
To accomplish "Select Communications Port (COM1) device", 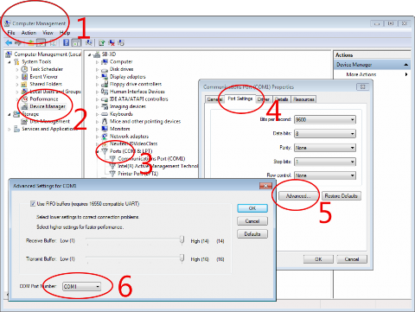I will [x=151, y=159].
